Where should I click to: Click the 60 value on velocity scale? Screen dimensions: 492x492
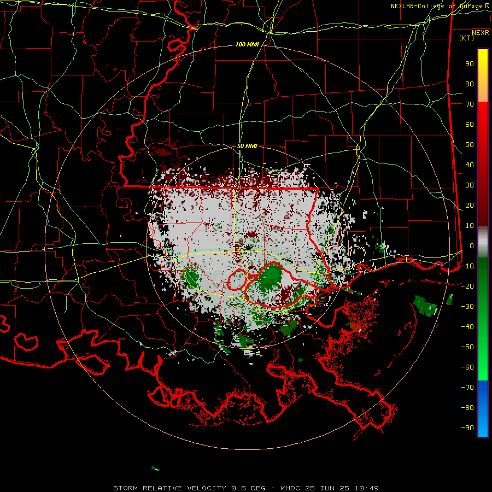click(470, 125)
